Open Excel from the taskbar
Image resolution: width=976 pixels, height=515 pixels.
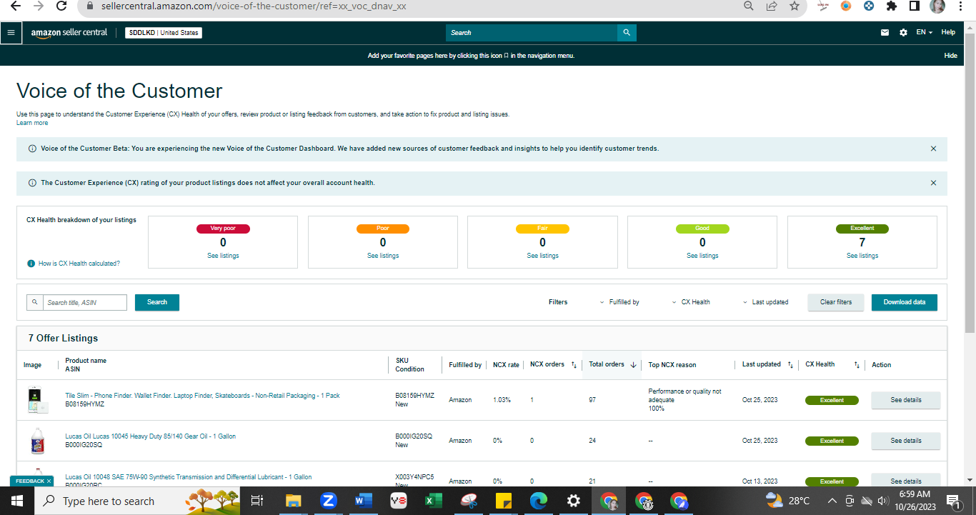(x=433, y=501)
